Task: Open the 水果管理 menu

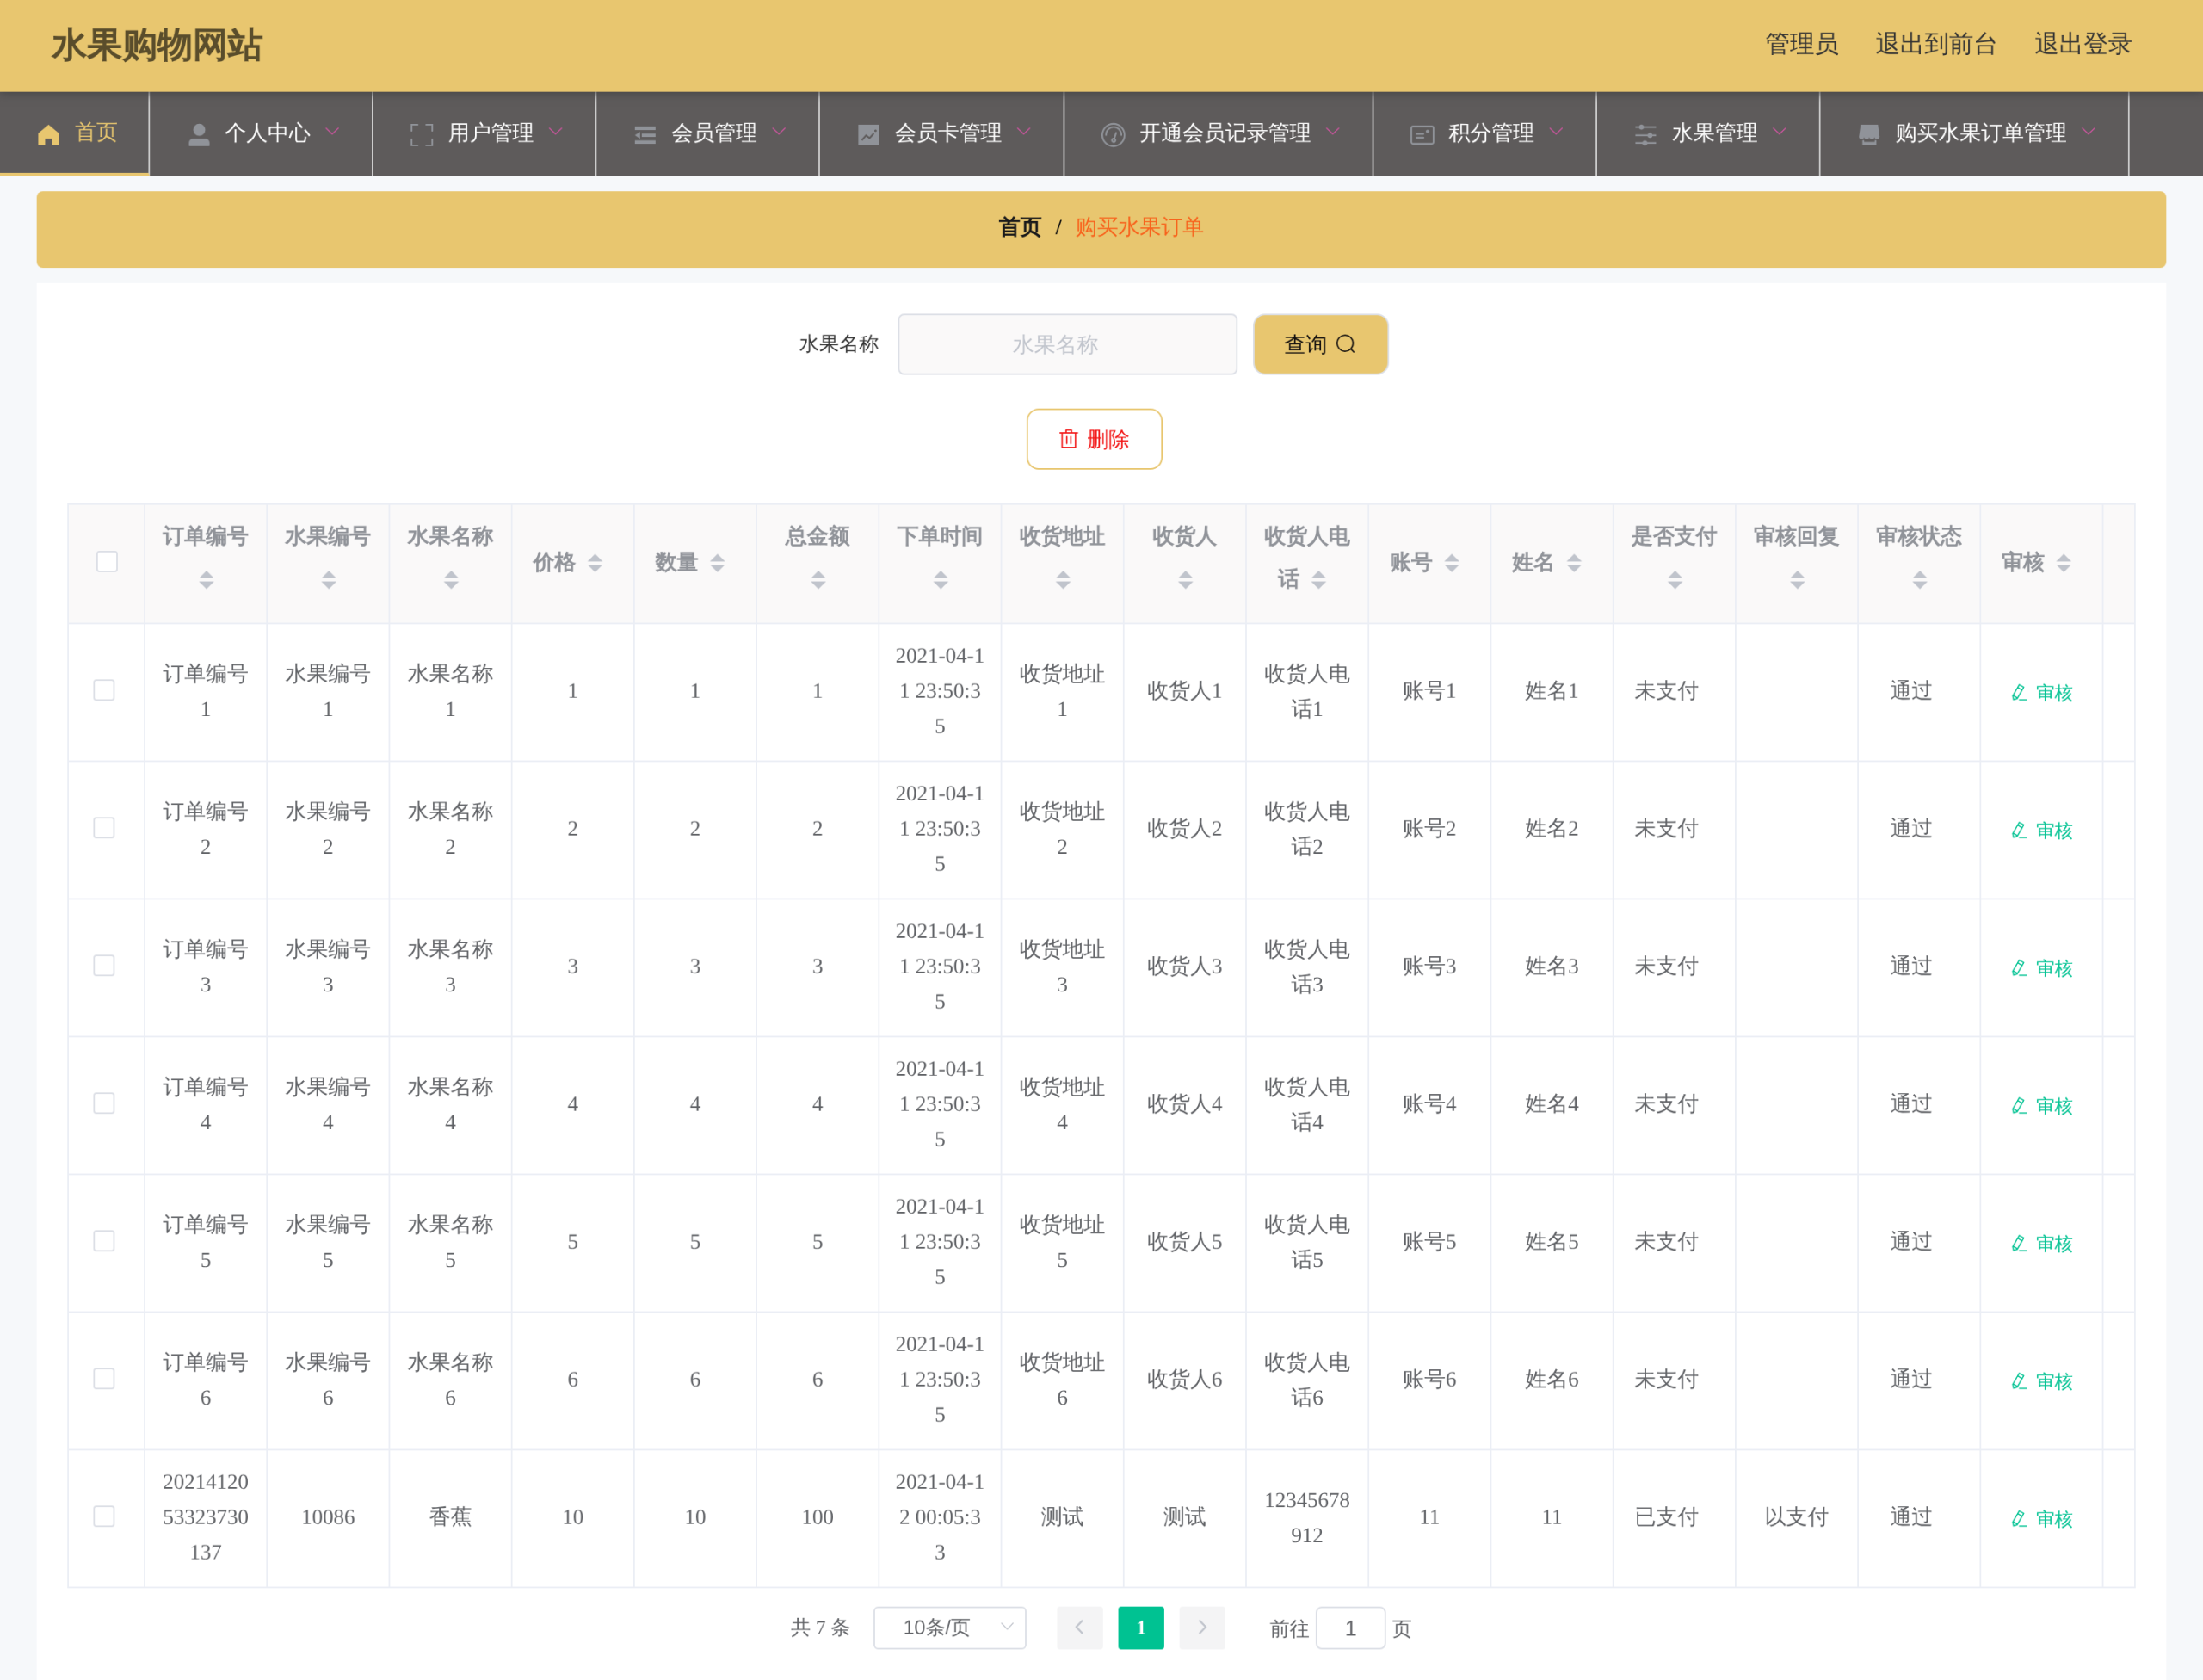Action: click(1708, 134)
